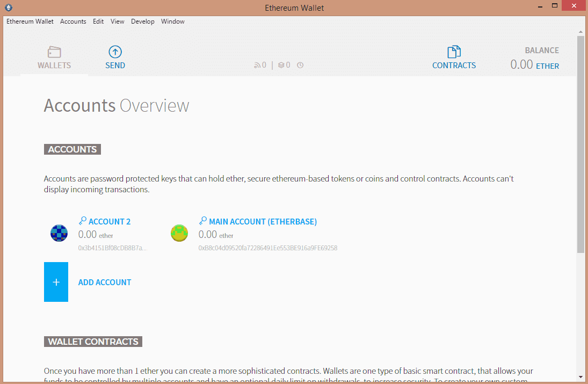Viewport: 588px width, 384px height.
Task: Click the blue plus add account button
Action: tap(56, 282)
